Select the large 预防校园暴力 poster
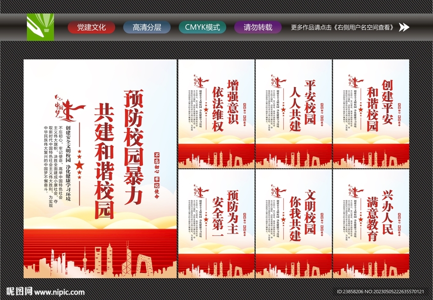The image size is (433, 300). coord(100,169)
